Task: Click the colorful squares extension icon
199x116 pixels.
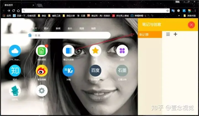Action: (190, 11)
